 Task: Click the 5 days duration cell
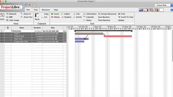[x=37, y=39]
